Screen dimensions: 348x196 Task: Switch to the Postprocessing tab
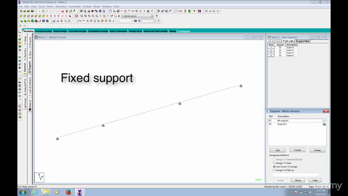tap(43, 32)
